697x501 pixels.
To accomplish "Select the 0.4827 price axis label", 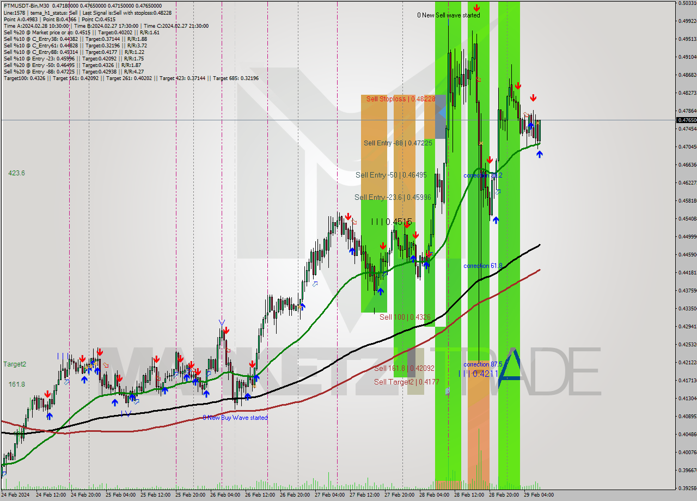I will 687,93.
